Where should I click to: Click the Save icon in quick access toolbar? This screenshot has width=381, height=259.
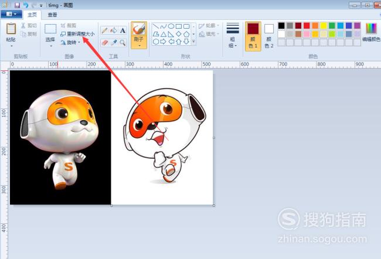[x=17, y=5]
